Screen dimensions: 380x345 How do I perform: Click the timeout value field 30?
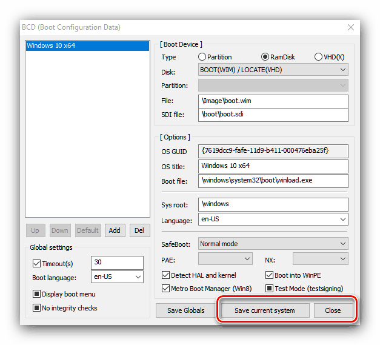click(117, 263)
